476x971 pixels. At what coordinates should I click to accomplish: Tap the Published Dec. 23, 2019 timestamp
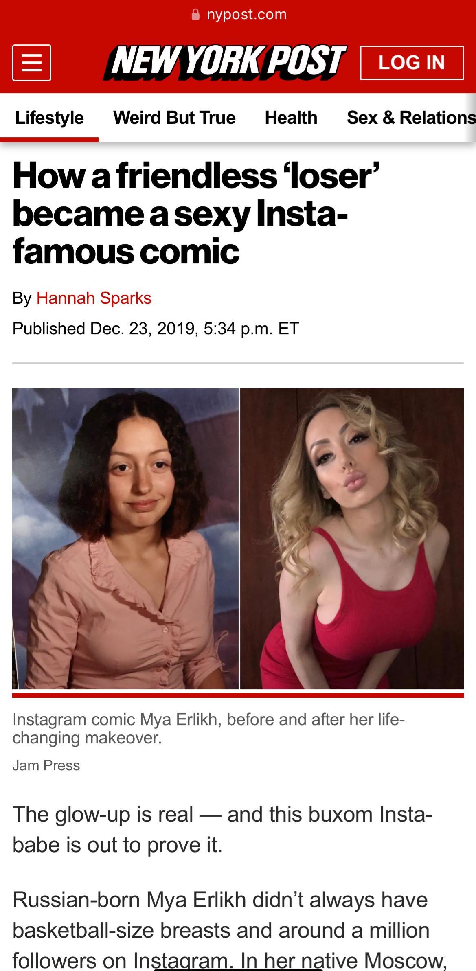(156, 328)
